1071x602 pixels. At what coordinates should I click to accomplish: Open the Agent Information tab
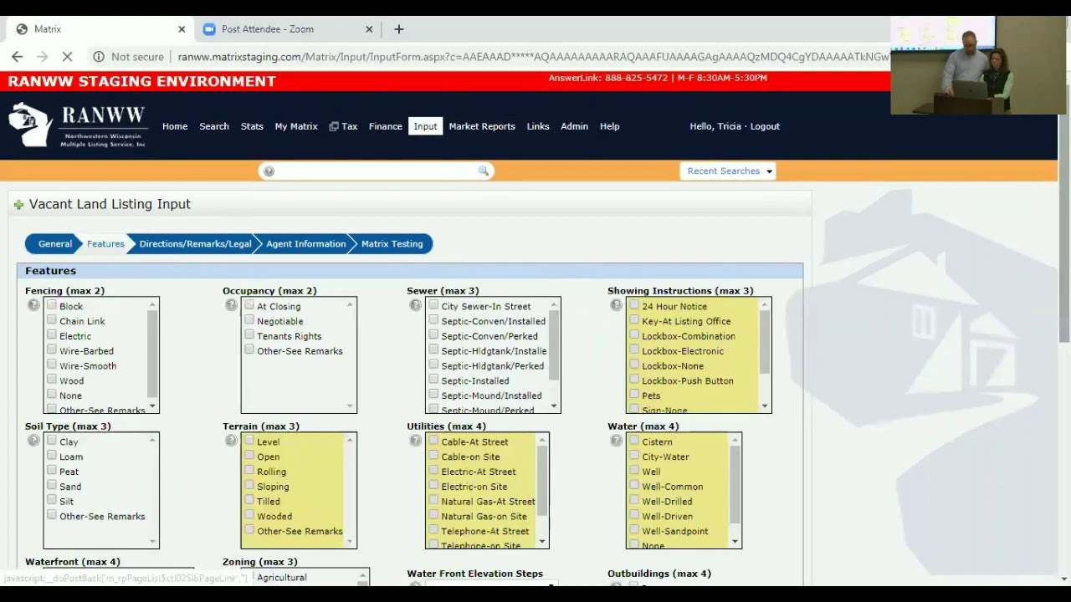coord(305,244)
